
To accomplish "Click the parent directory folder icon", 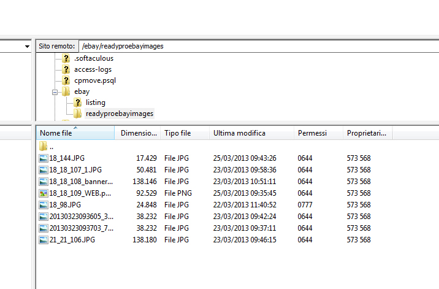I will [43, 147].
